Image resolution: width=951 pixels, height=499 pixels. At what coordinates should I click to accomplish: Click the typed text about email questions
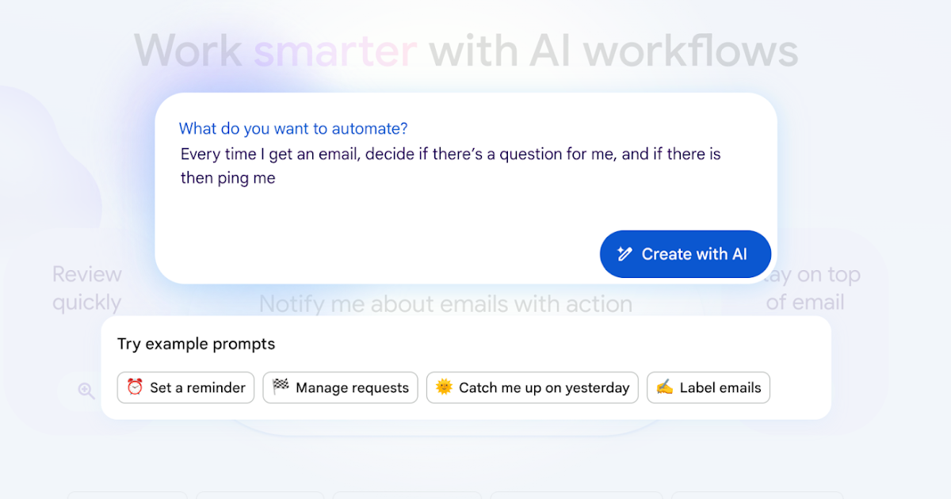tap(449, 154)
